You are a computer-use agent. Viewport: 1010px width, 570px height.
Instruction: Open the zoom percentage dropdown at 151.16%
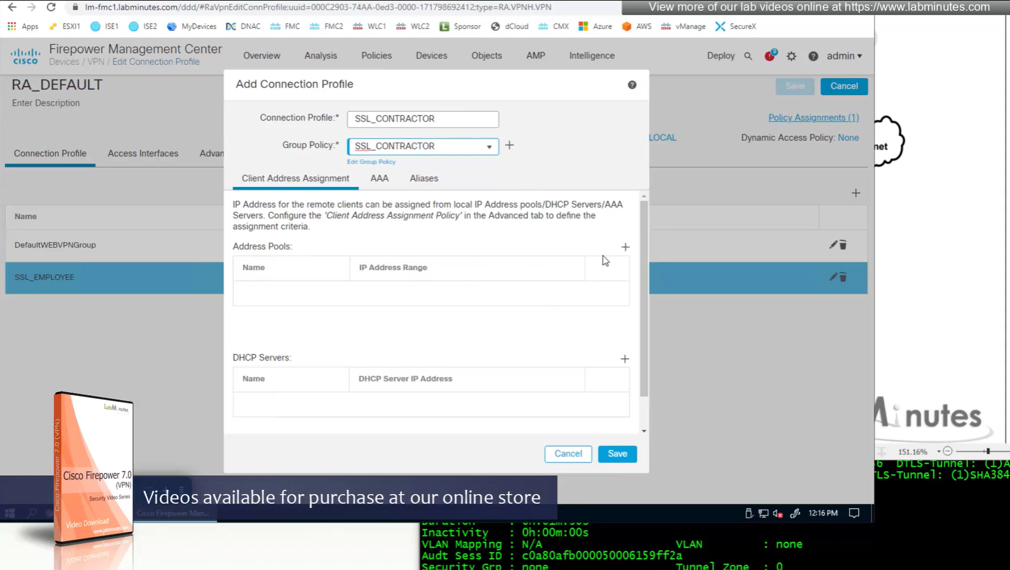click(938, 452)
